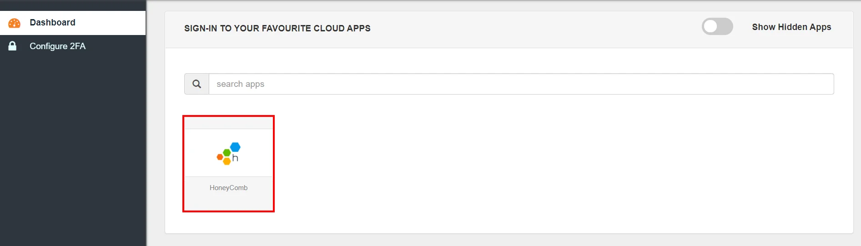
Task: Click the magnifying glass search icon
Action: coord(196,84)
